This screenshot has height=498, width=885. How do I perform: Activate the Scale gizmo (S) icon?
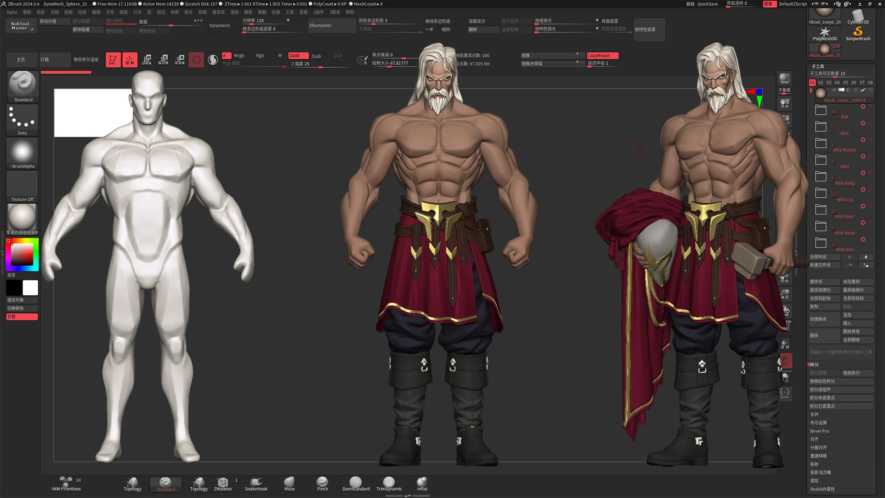163,59
